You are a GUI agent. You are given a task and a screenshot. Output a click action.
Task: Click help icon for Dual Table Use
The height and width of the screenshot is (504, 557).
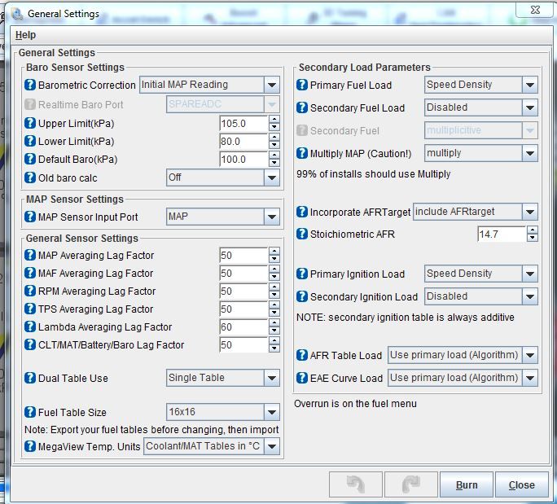(x=31, y=379)
